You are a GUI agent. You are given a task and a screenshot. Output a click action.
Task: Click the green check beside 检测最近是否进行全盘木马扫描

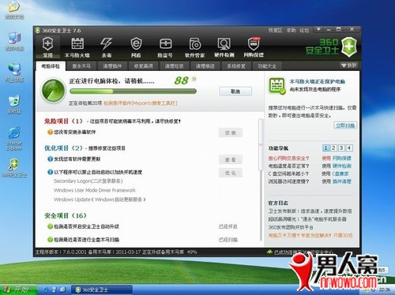(x=50, y=240)
